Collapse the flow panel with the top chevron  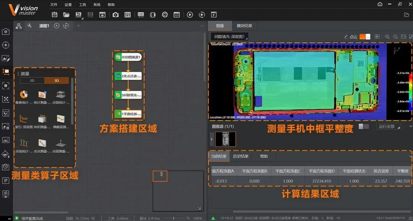pyautogui.click(x=202, y=26)
